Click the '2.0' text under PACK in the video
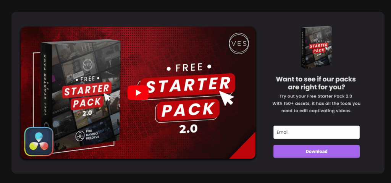The image size is (391, 183). tap(188, 129)
